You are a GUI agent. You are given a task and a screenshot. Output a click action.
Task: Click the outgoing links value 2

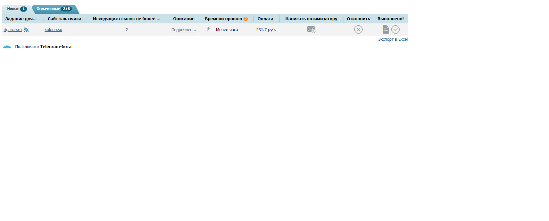pos(127,30)
